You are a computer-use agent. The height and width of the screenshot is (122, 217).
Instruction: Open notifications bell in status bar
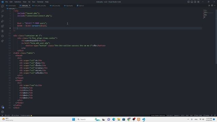coord(215,115)
